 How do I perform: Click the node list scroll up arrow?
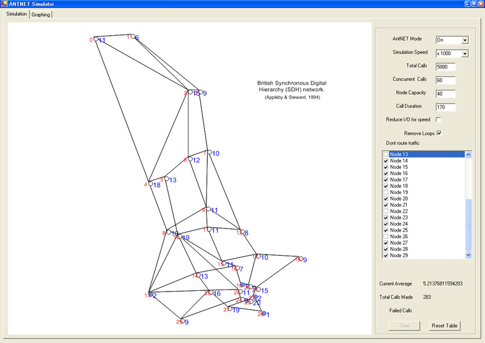click(x=468, y=155)
